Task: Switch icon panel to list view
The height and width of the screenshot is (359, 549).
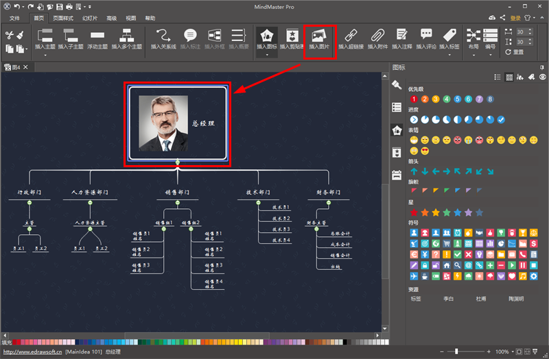Action: pos(497,77)
